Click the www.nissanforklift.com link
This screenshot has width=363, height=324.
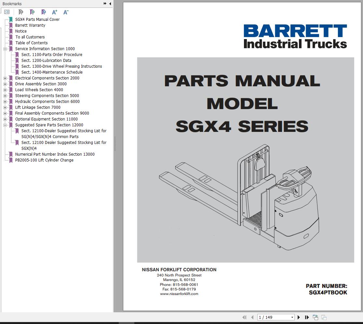coord(179,294)
